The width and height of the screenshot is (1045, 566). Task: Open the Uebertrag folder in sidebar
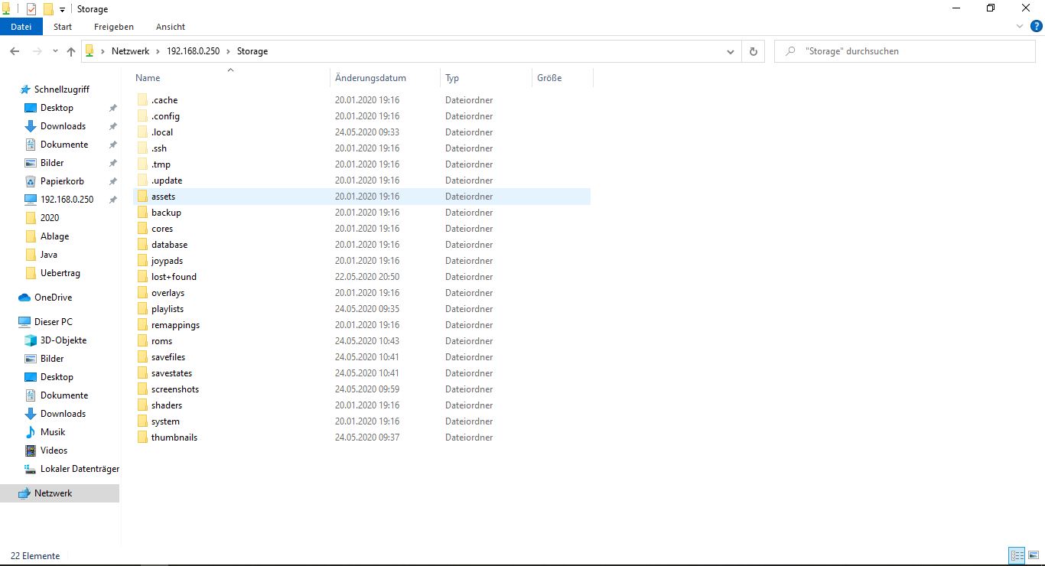[x=60, y=273]
